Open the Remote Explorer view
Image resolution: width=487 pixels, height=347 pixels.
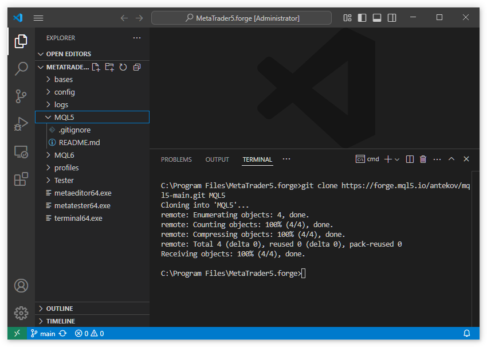click(21, 152)
